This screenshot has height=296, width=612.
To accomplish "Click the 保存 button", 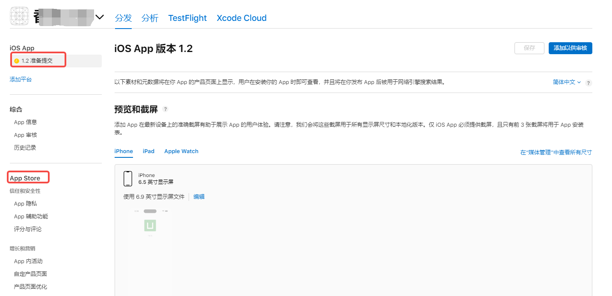I will (x=529, y=48).
